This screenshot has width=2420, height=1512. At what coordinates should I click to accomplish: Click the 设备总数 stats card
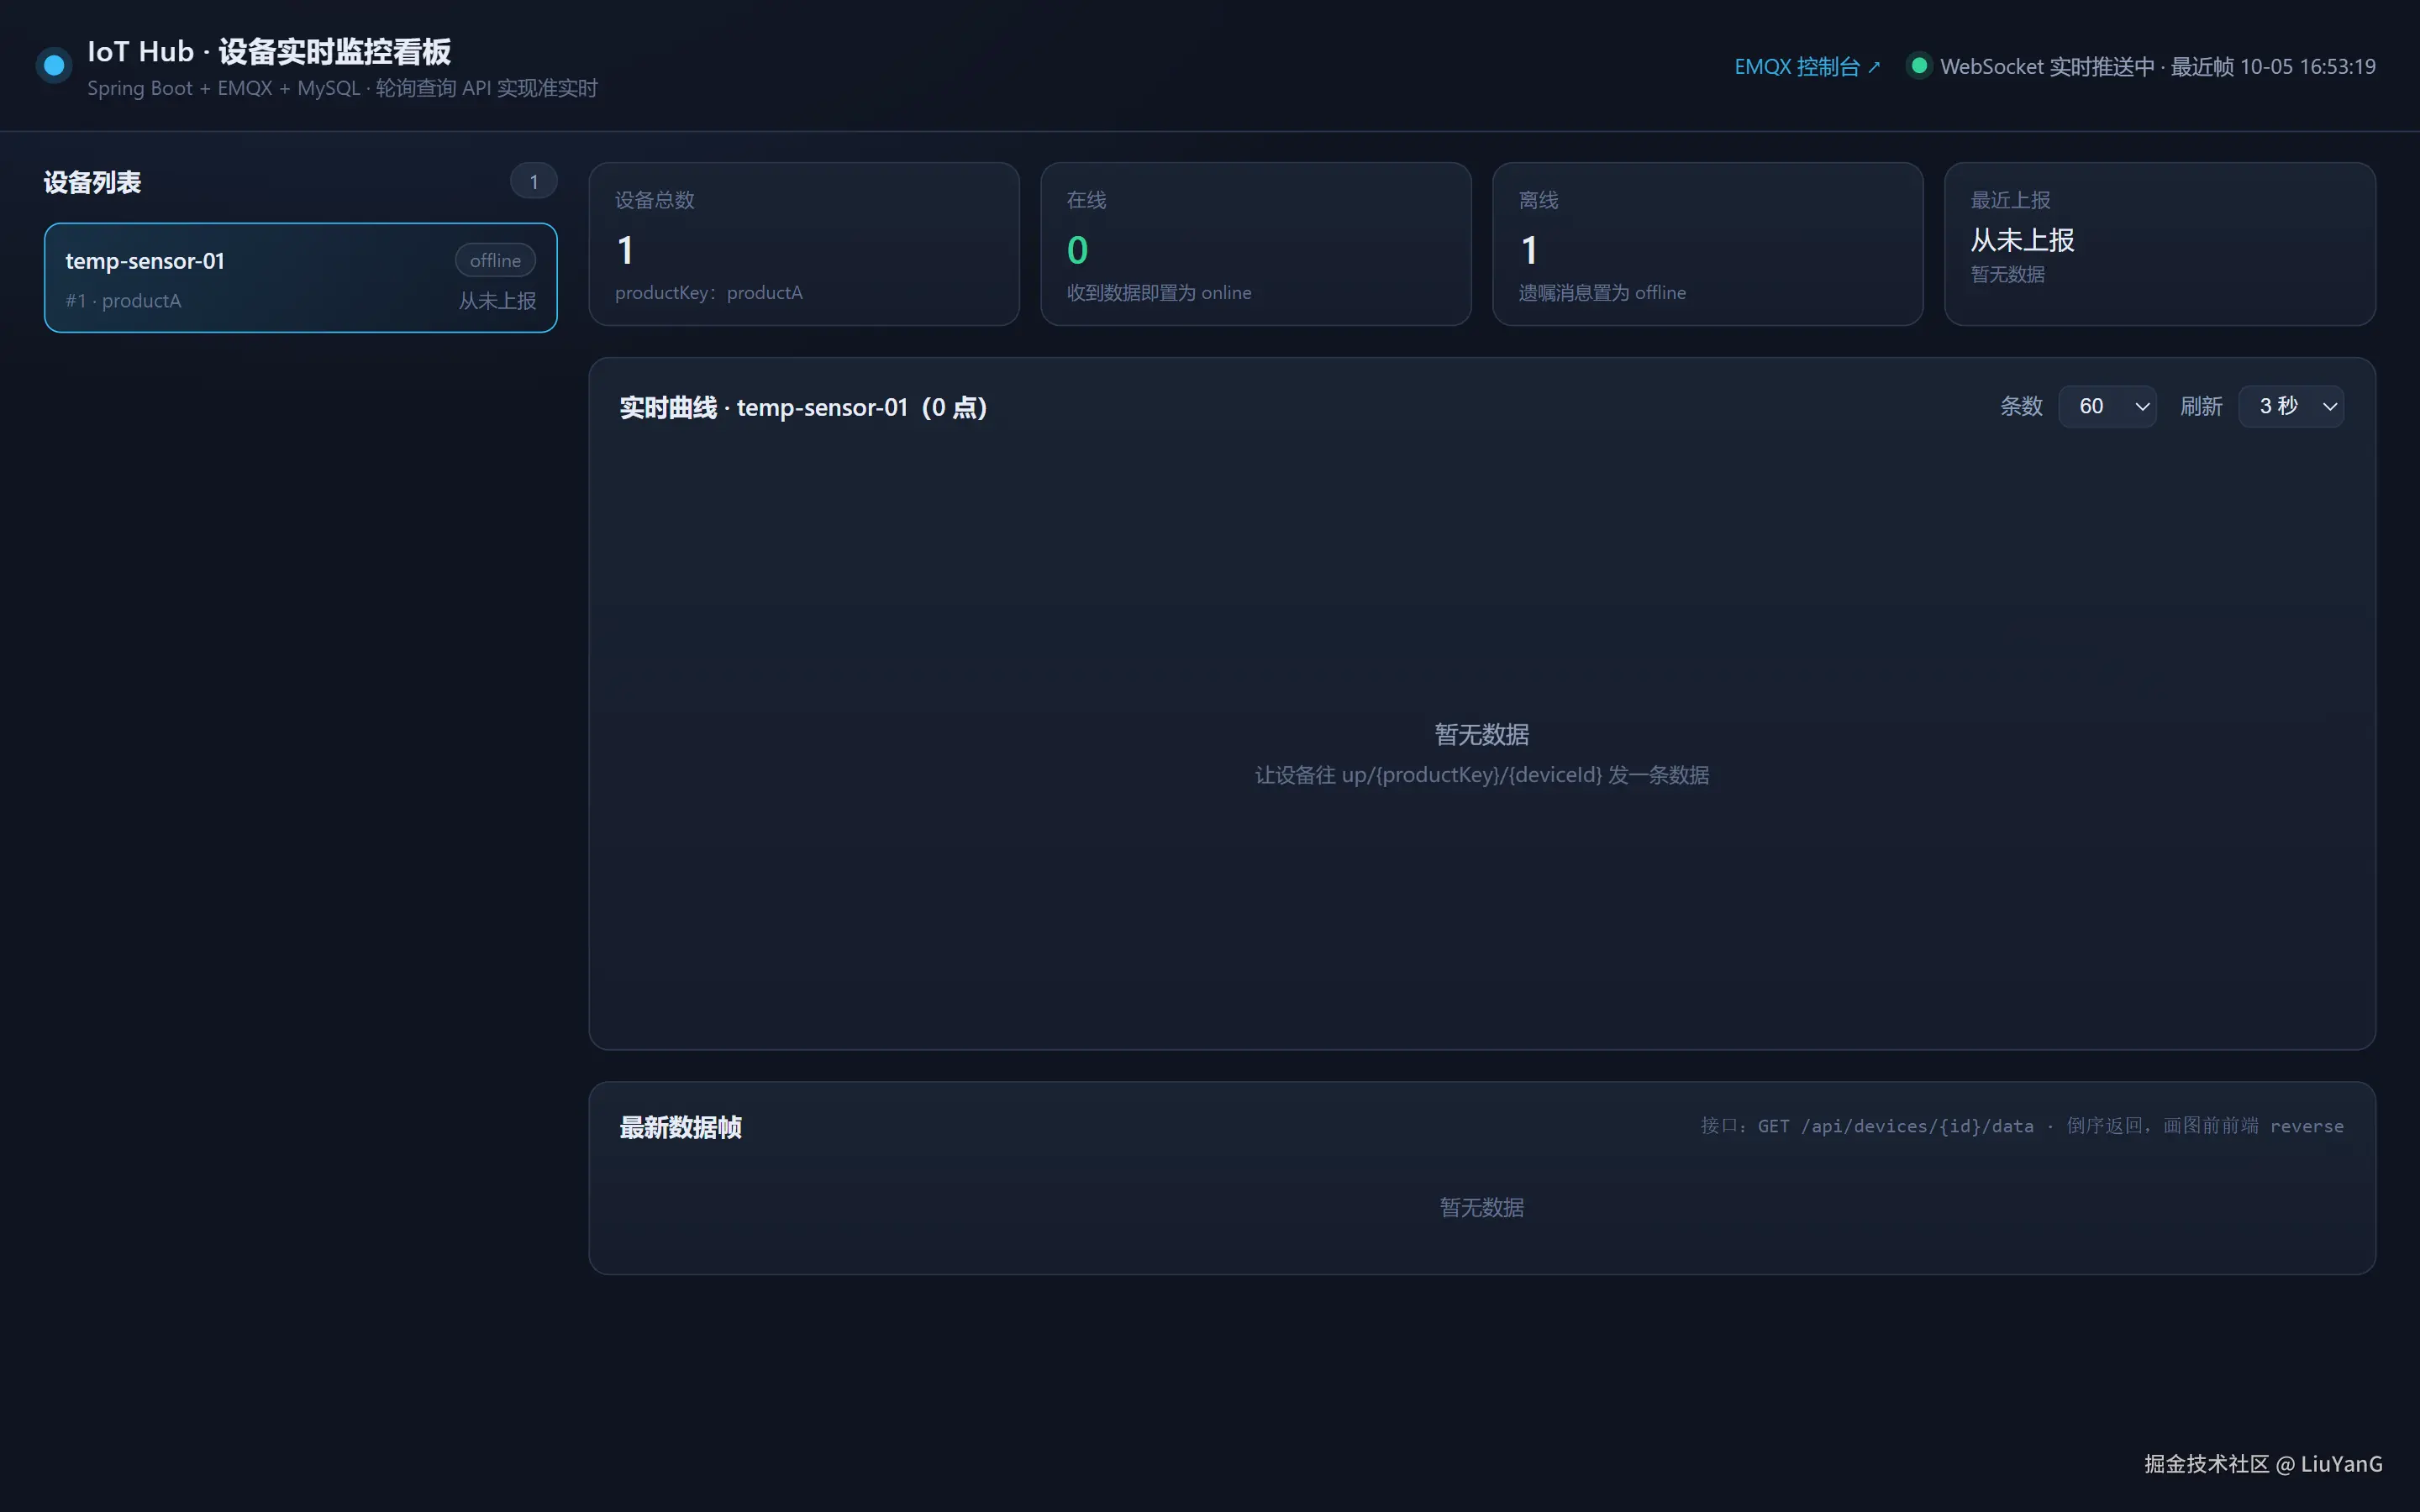point(804,244)
